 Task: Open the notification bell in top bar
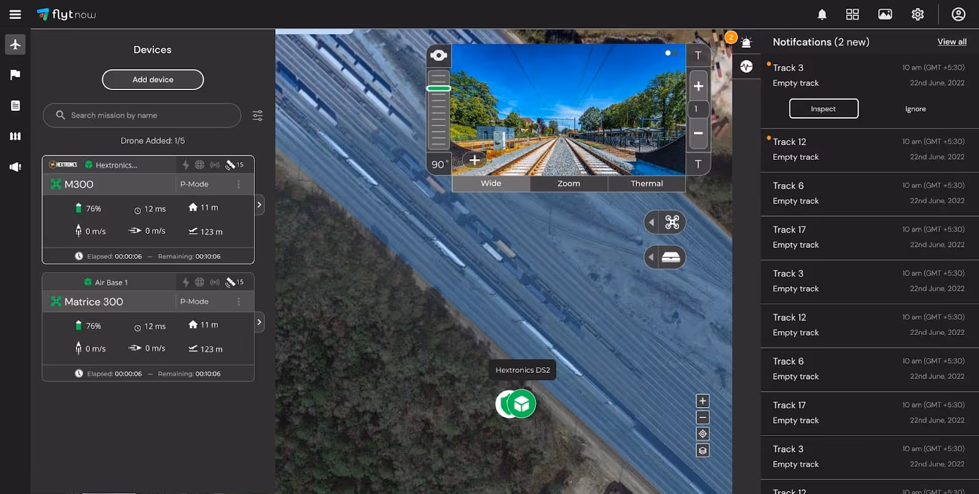click(x=822, y=14)
